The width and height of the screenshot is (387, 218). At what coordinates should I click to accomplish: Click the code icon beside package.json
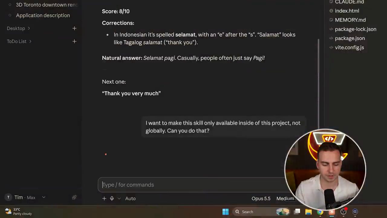click(331, 38)
